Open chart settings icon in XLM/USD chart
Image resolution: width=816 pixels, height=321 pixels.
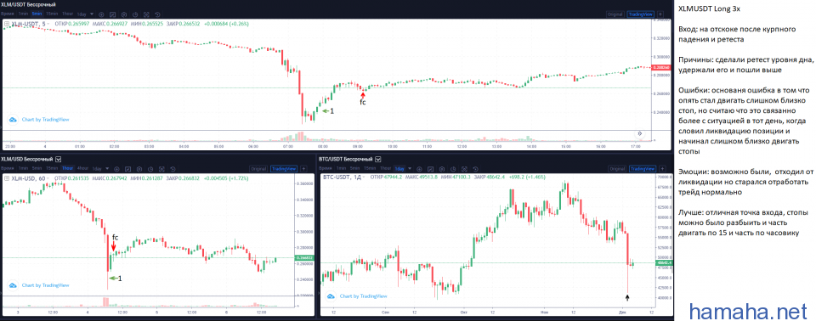(139, 169)
